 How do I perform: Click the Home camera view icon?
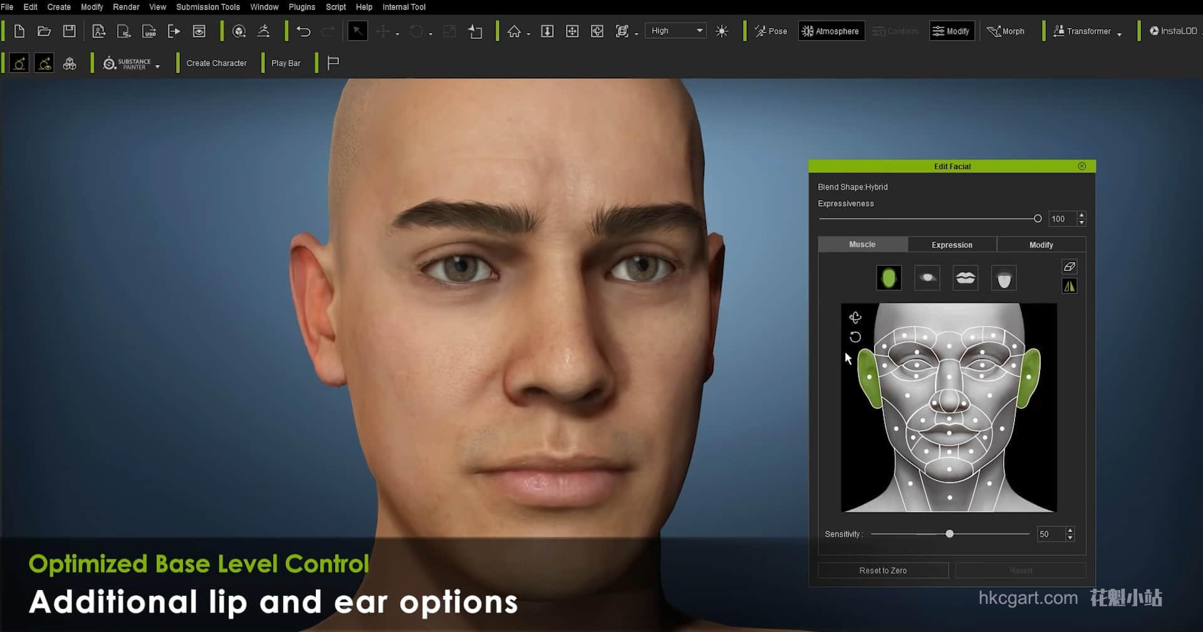click(514, 31)
